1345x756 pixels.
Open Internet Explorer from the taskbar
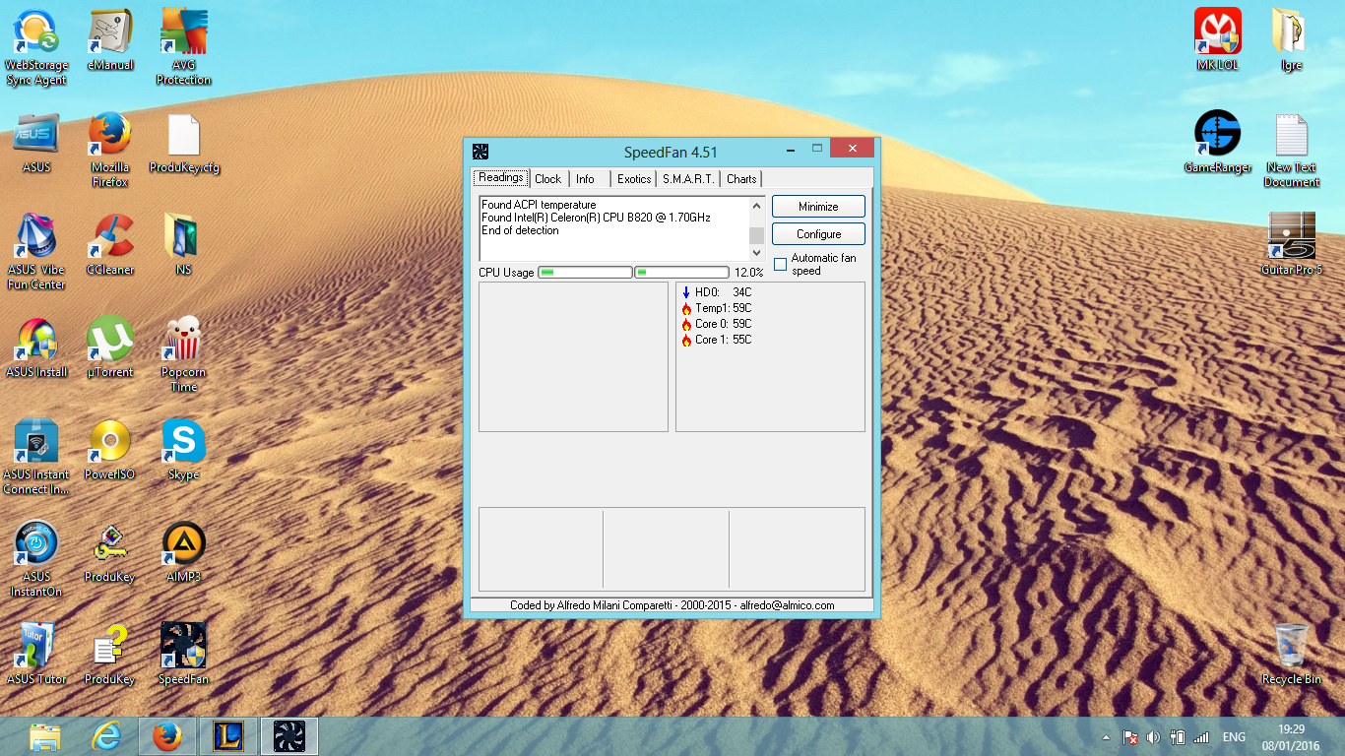105,736
